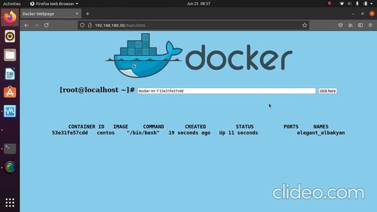
Task: Bookmark this page with the star
Action: [305, 25]
